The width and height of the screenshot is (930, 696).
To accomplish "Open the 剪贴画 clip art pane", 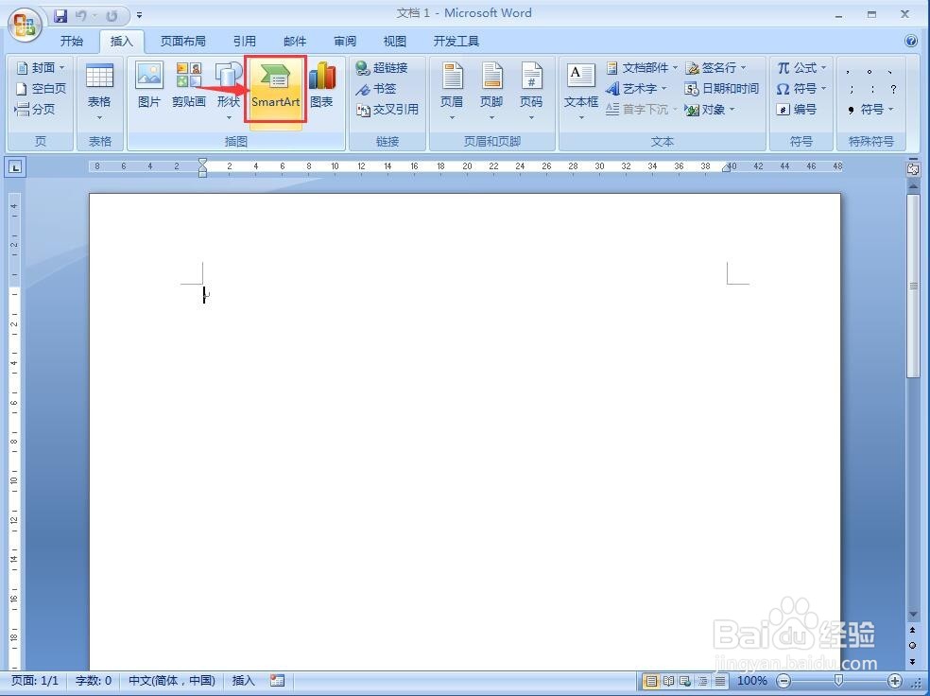I will [189, 86].
